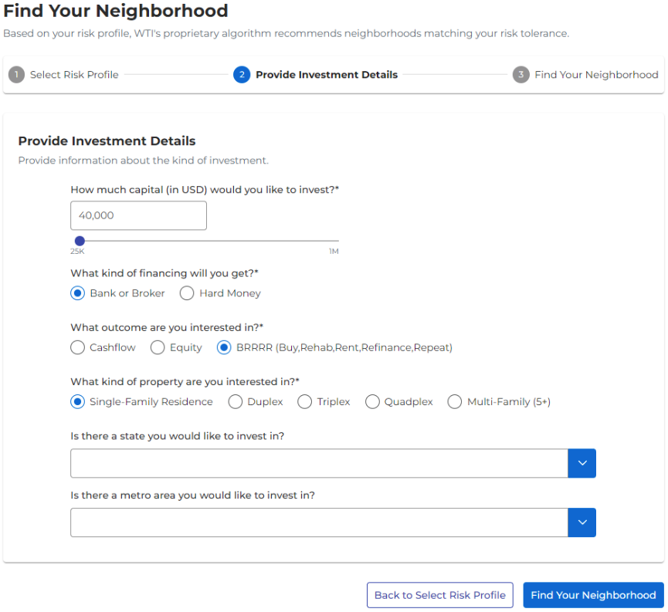Screen dimensions: 668x612
Task: Select Multi-Family (5+) property type
Action: pyautogui.click(x=455, y=401)
